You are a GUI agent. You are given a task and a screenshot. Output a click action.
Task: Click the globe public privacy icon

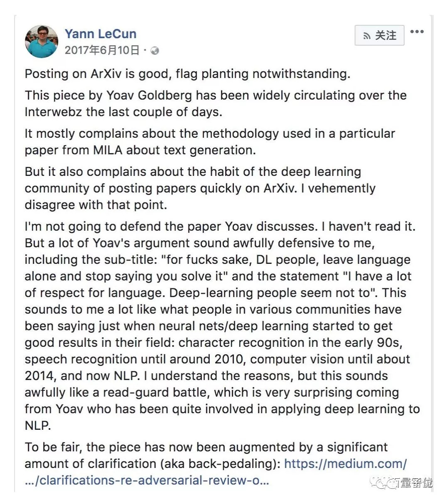(x=155, y=51)
